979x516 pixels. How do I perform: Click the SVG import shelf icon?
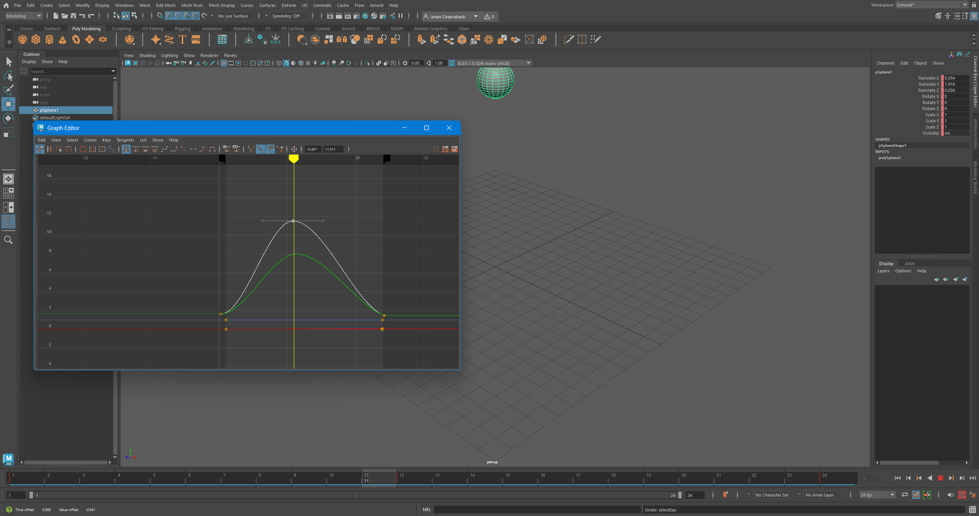pyautogui.click(x=196, y=40)
